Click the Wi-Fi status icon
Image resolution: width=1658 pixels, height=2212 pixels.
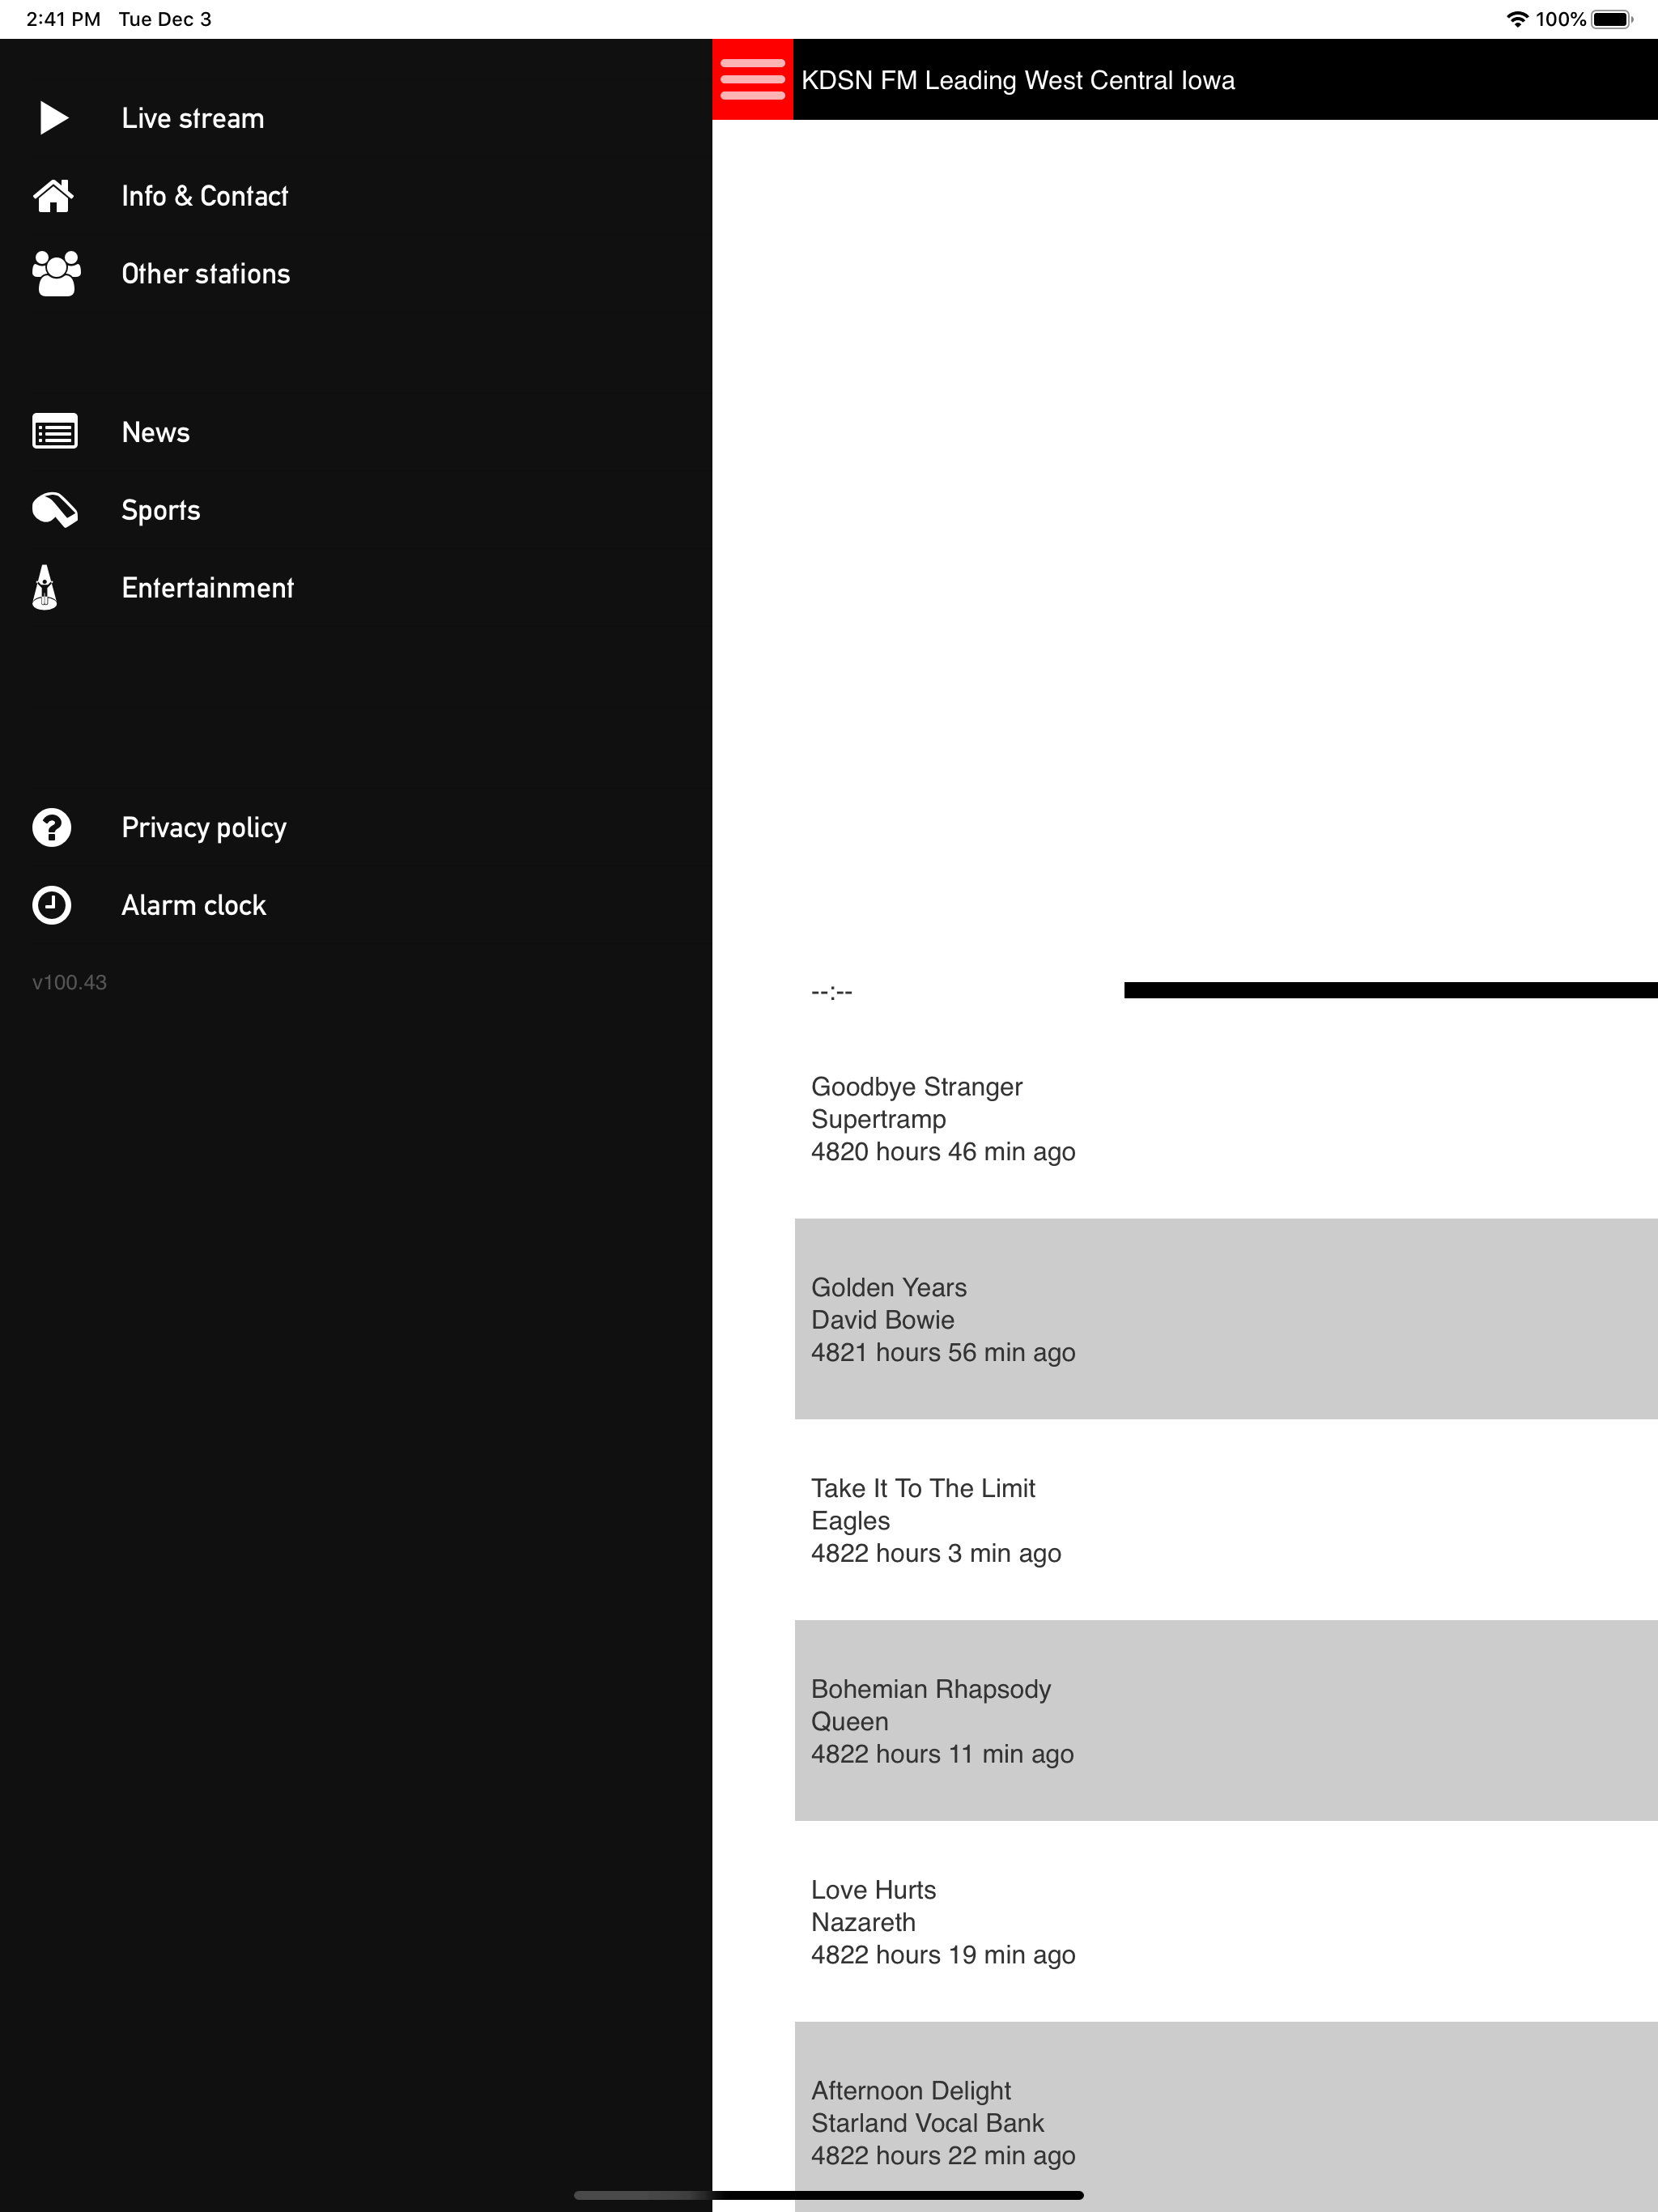pyautogui.click(x=1517, y=19)
